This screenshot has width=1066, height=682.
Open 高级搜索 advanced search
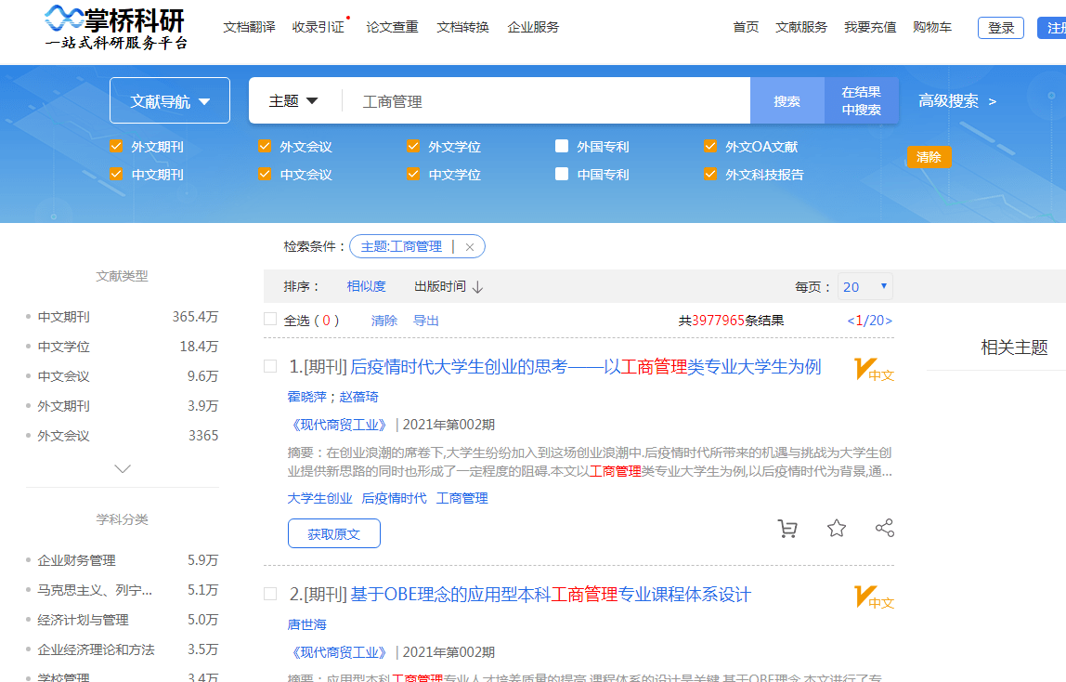click(x=957, y=101)
